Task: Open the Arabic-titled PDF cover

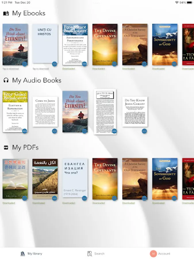Action: coord(45,179)
